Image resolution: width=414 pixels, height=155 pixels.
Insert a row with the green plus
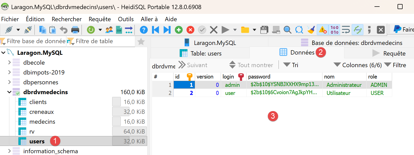coord(179,30)
